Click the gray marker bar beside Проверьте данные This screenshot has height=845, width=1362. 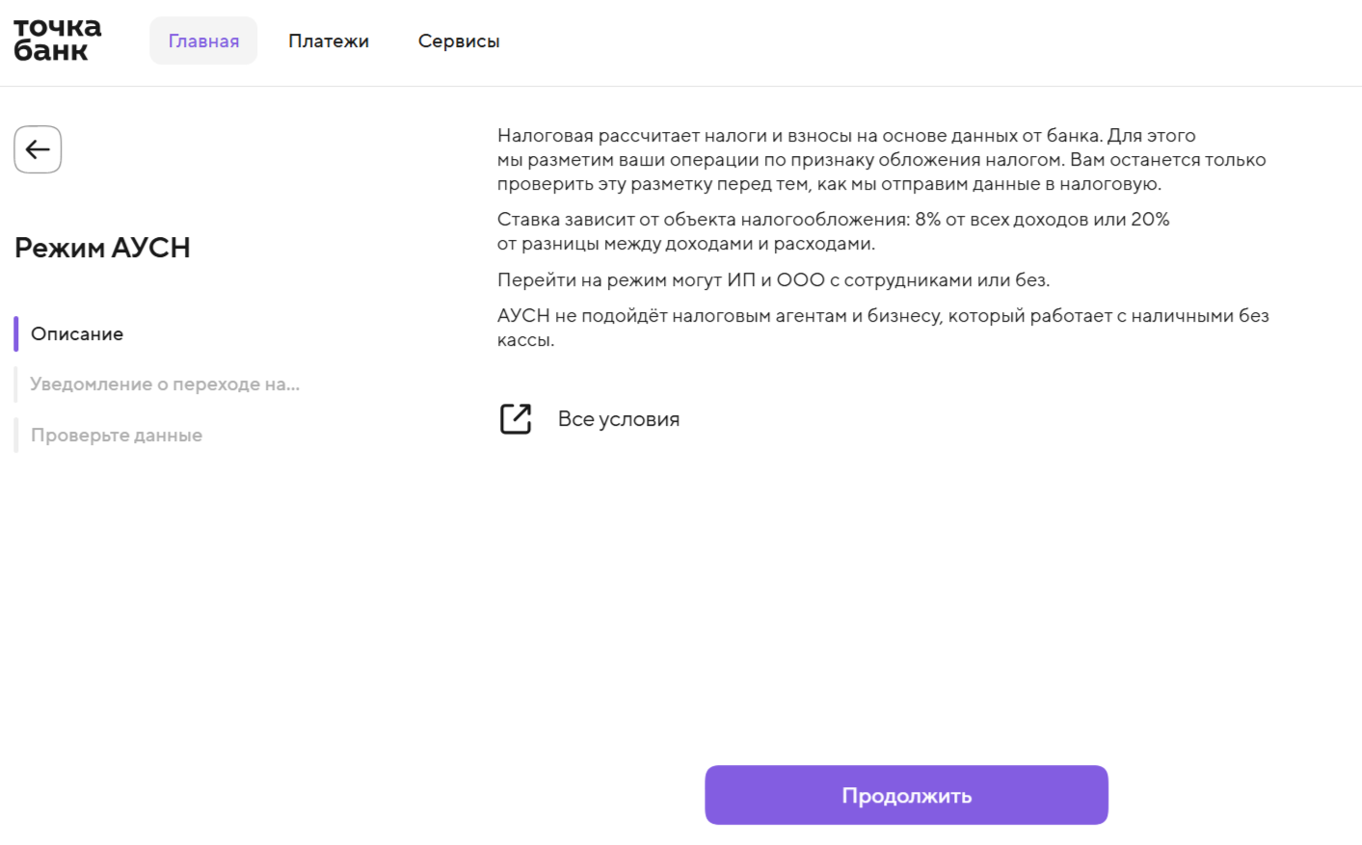(15, 436)
